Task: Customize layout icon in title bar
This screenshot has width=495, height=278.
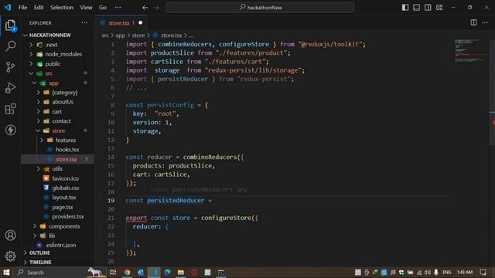Action: pos(439,7)
